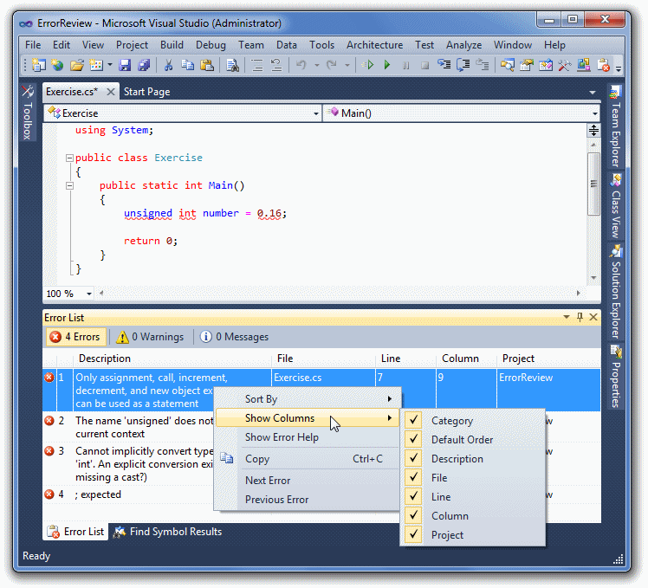Open the Class View side tab
Screen dimensions: 648x588
(x=615, y=205)
